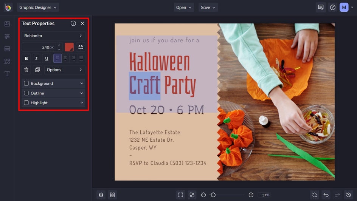357x201 pixels.
Task: Click the BeFunky logo icon
Action: (x=8, y=8)
